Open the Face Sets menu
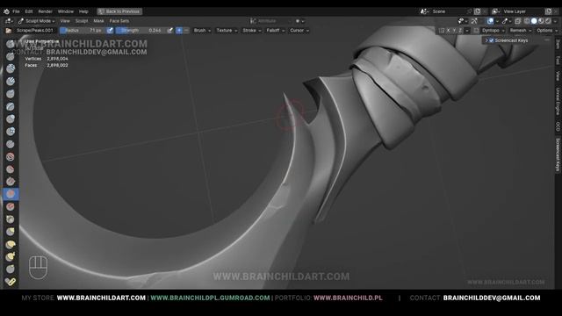 click(119, 21)
